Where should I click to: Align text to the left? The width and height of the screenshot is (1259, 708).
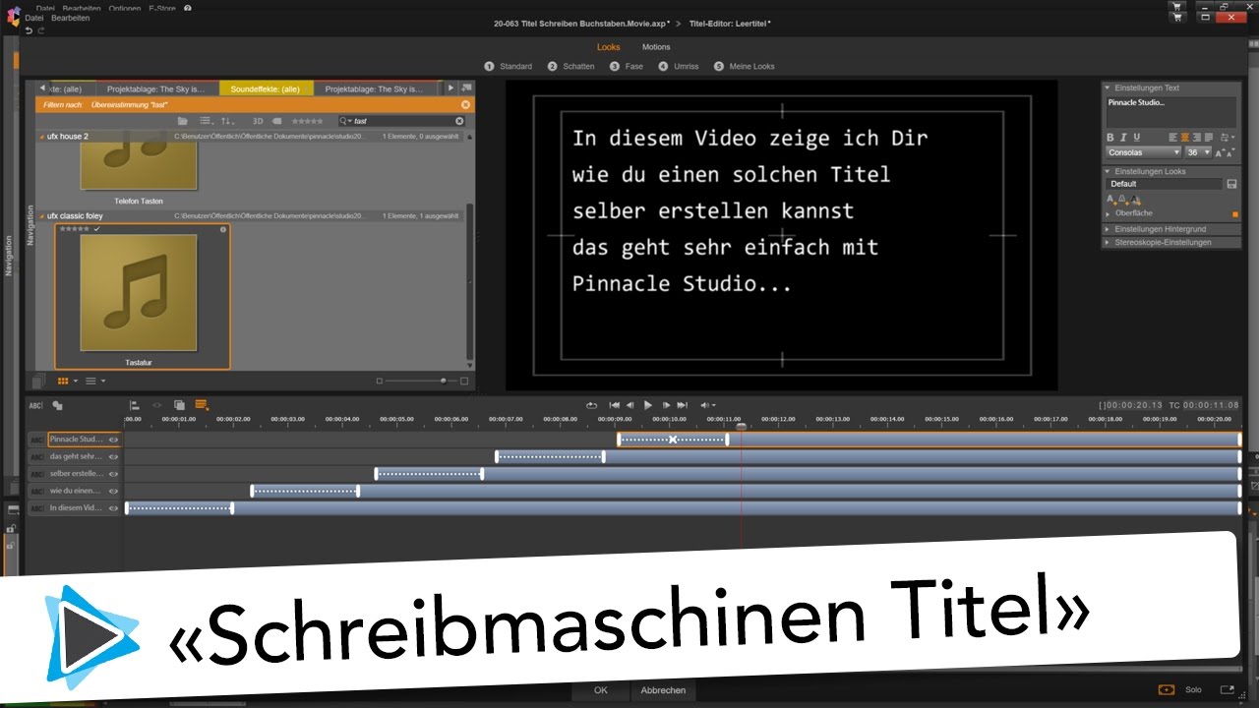(x=1173, y=137)
